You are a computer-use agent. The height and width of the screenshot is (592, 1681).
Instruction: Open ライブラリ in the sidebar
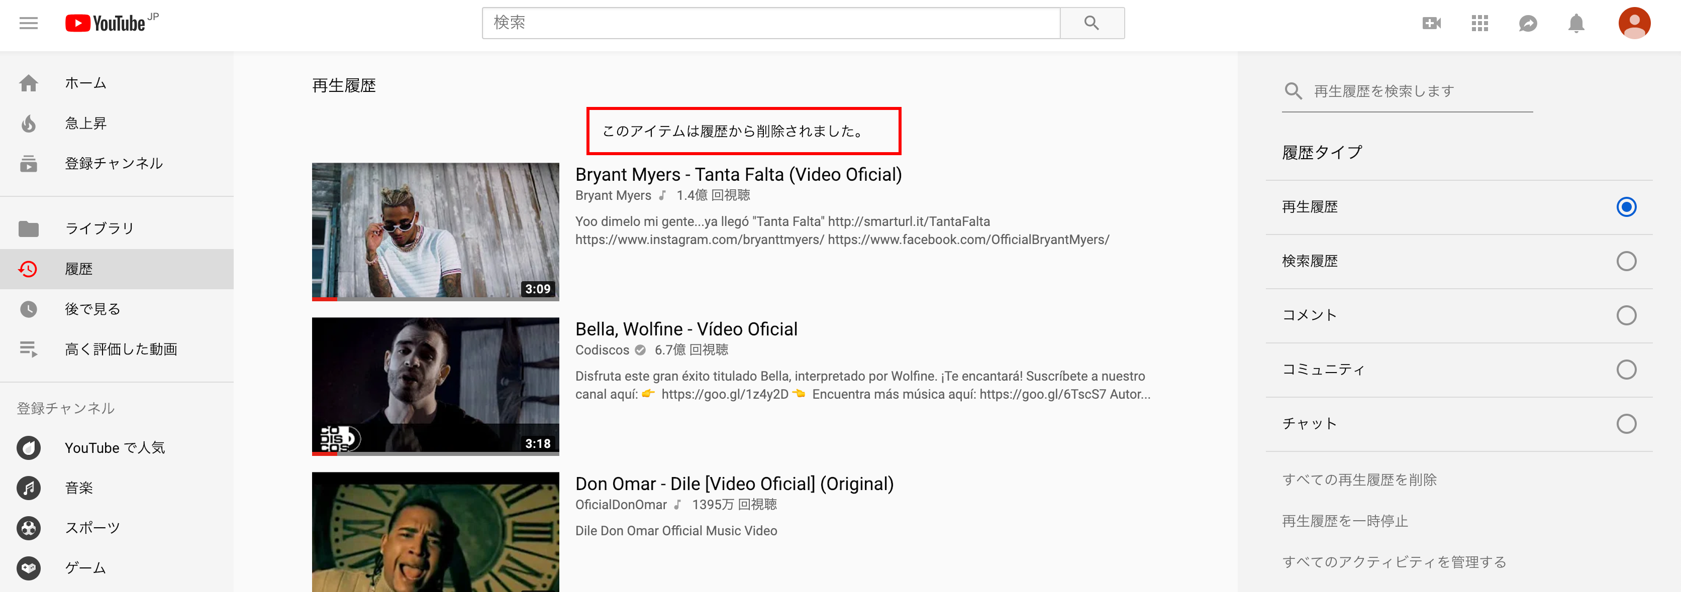point(117,228)
